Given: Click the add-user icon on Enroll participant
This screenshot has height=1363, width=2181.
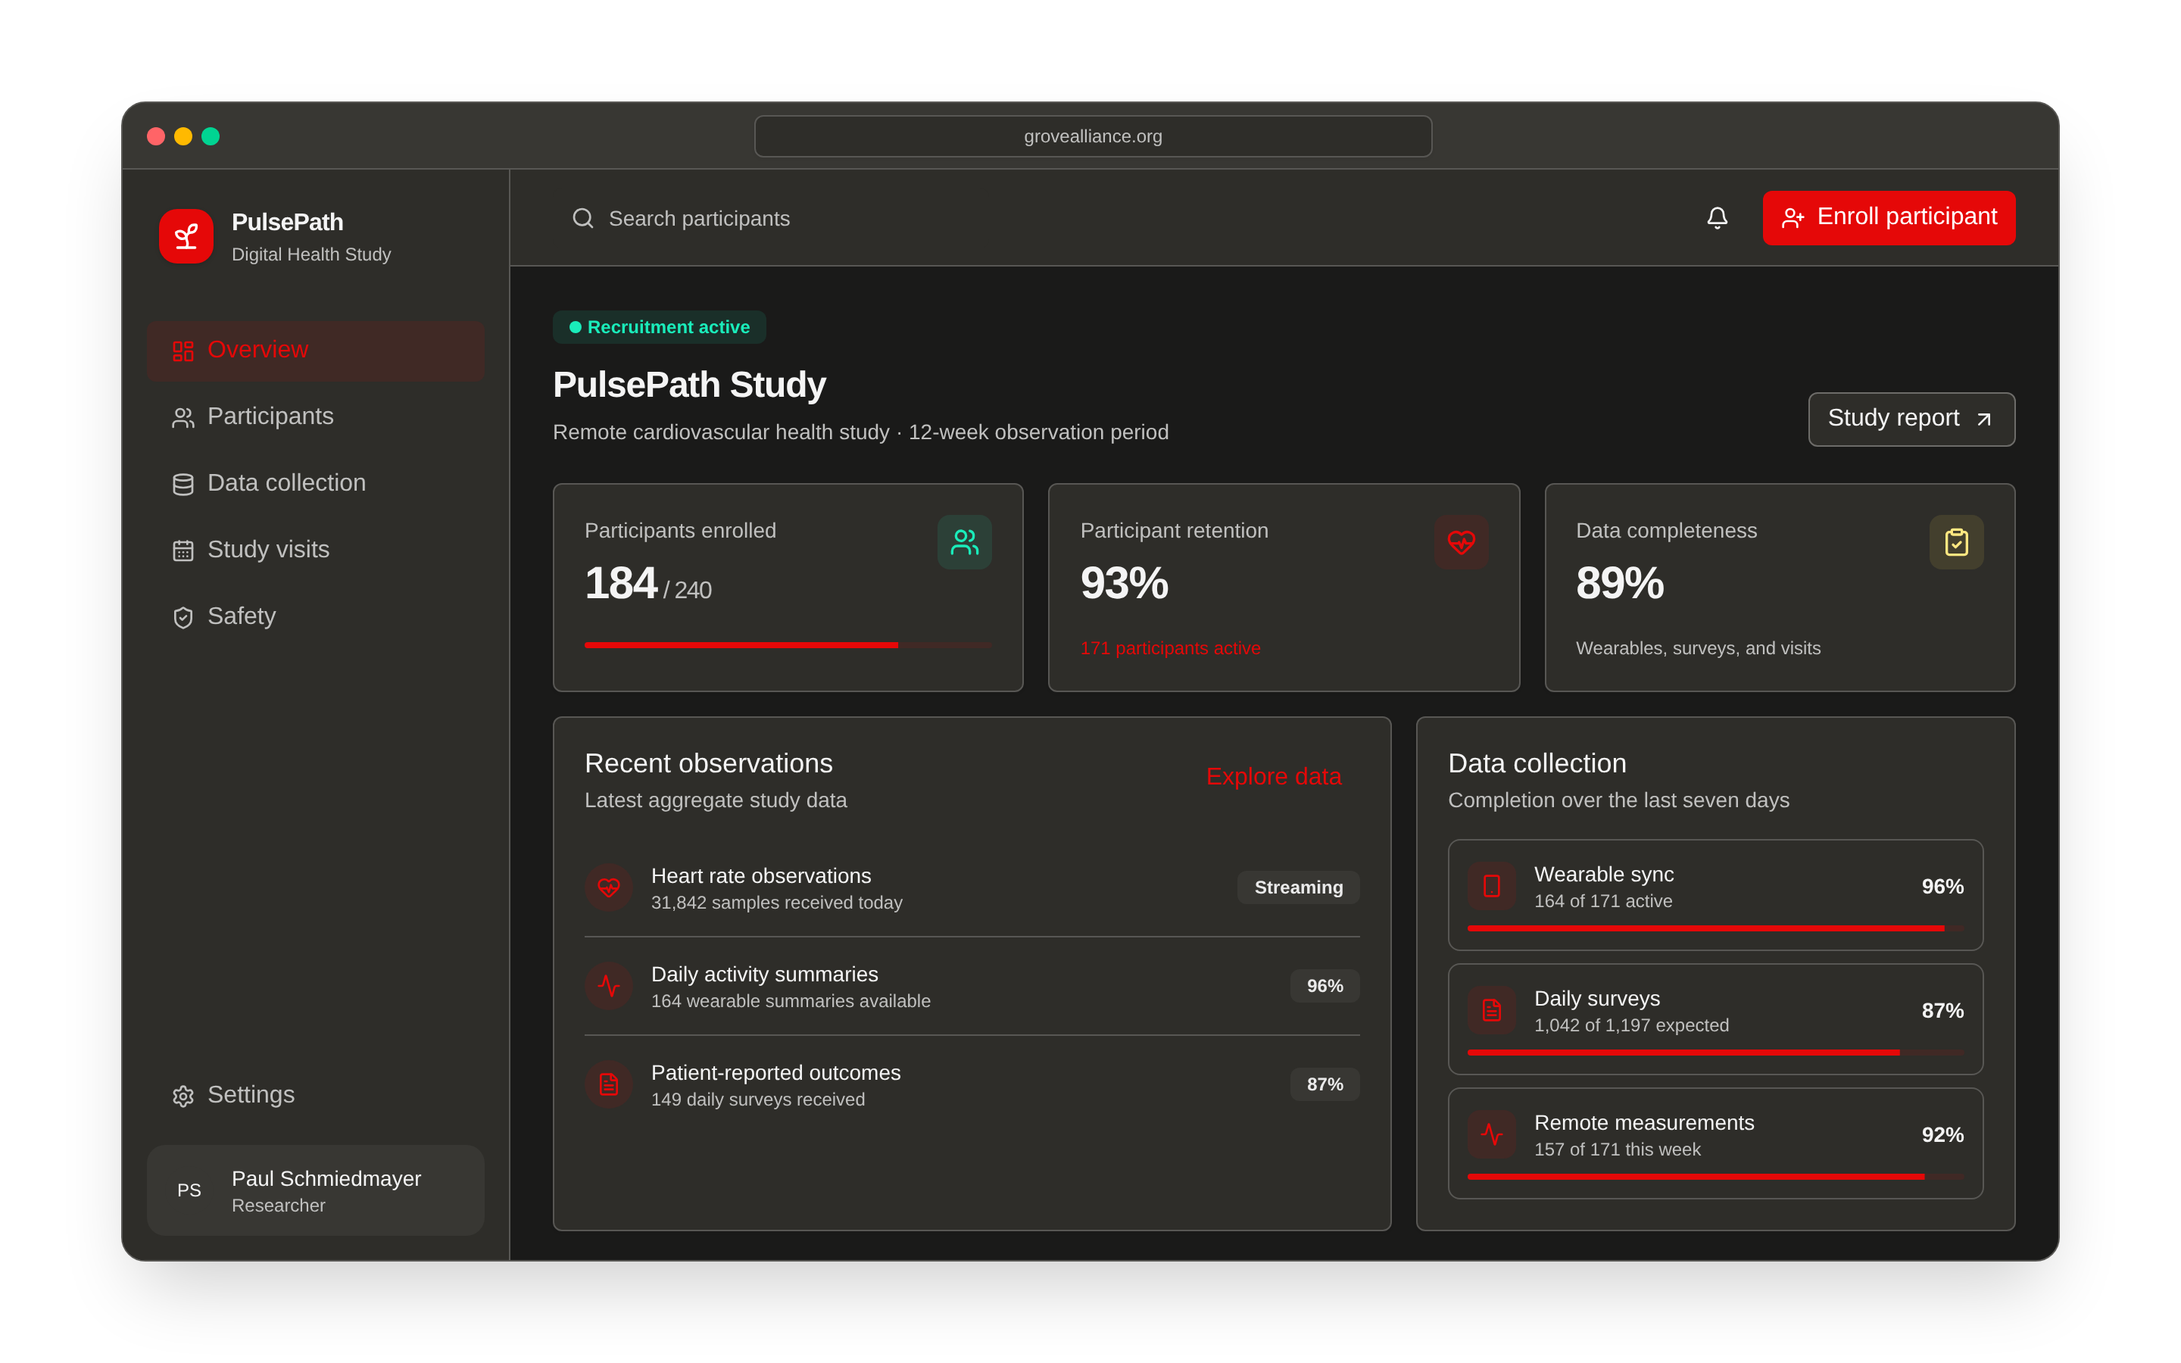Looking at the screenshot, I should [1793, 218].
